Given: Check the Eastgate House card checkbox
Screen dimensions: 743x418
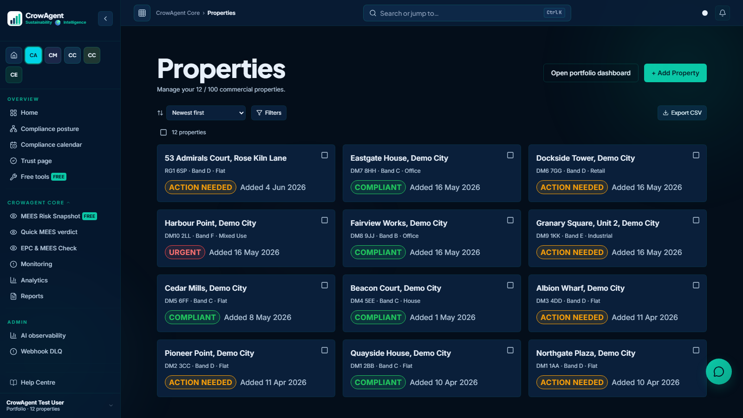Looking at the screenshot, I should point(510,155).
